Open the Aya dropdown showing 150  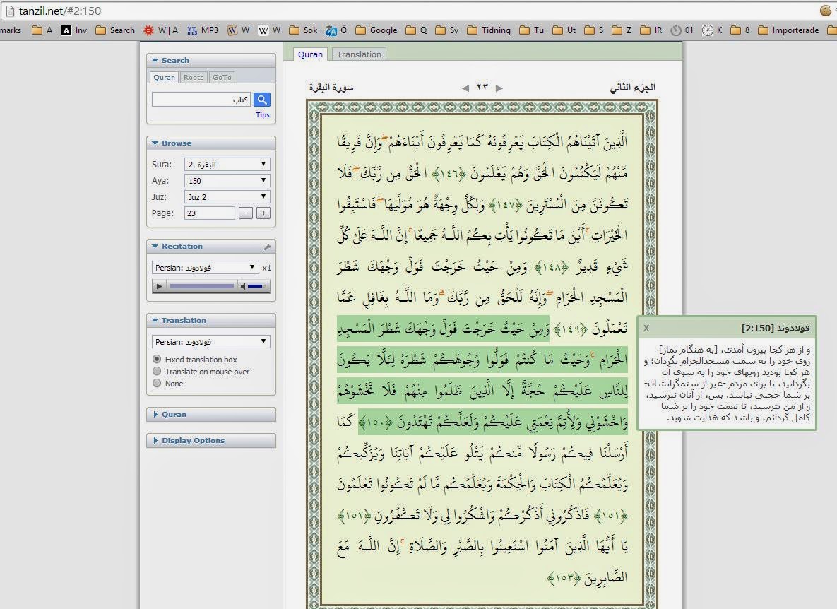[x=227, y=180]
